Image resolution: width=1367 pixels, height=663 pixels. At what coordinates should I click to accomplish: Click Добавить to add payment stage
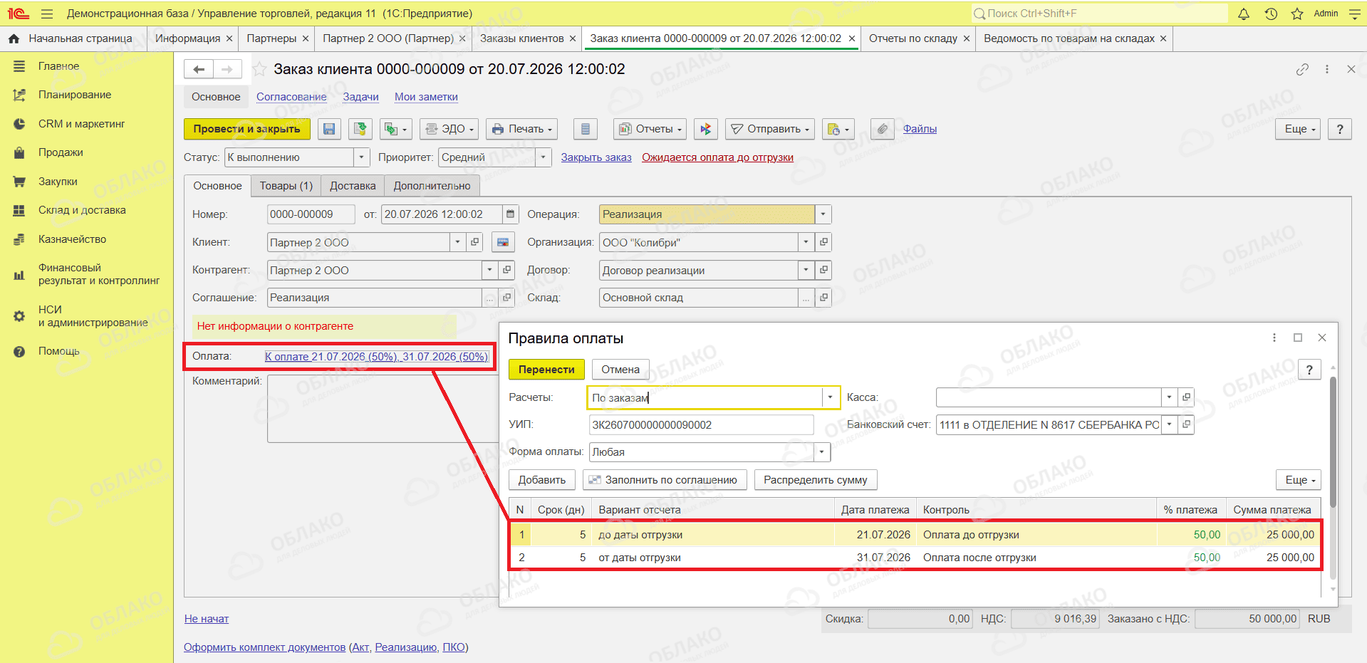(542, 480)
